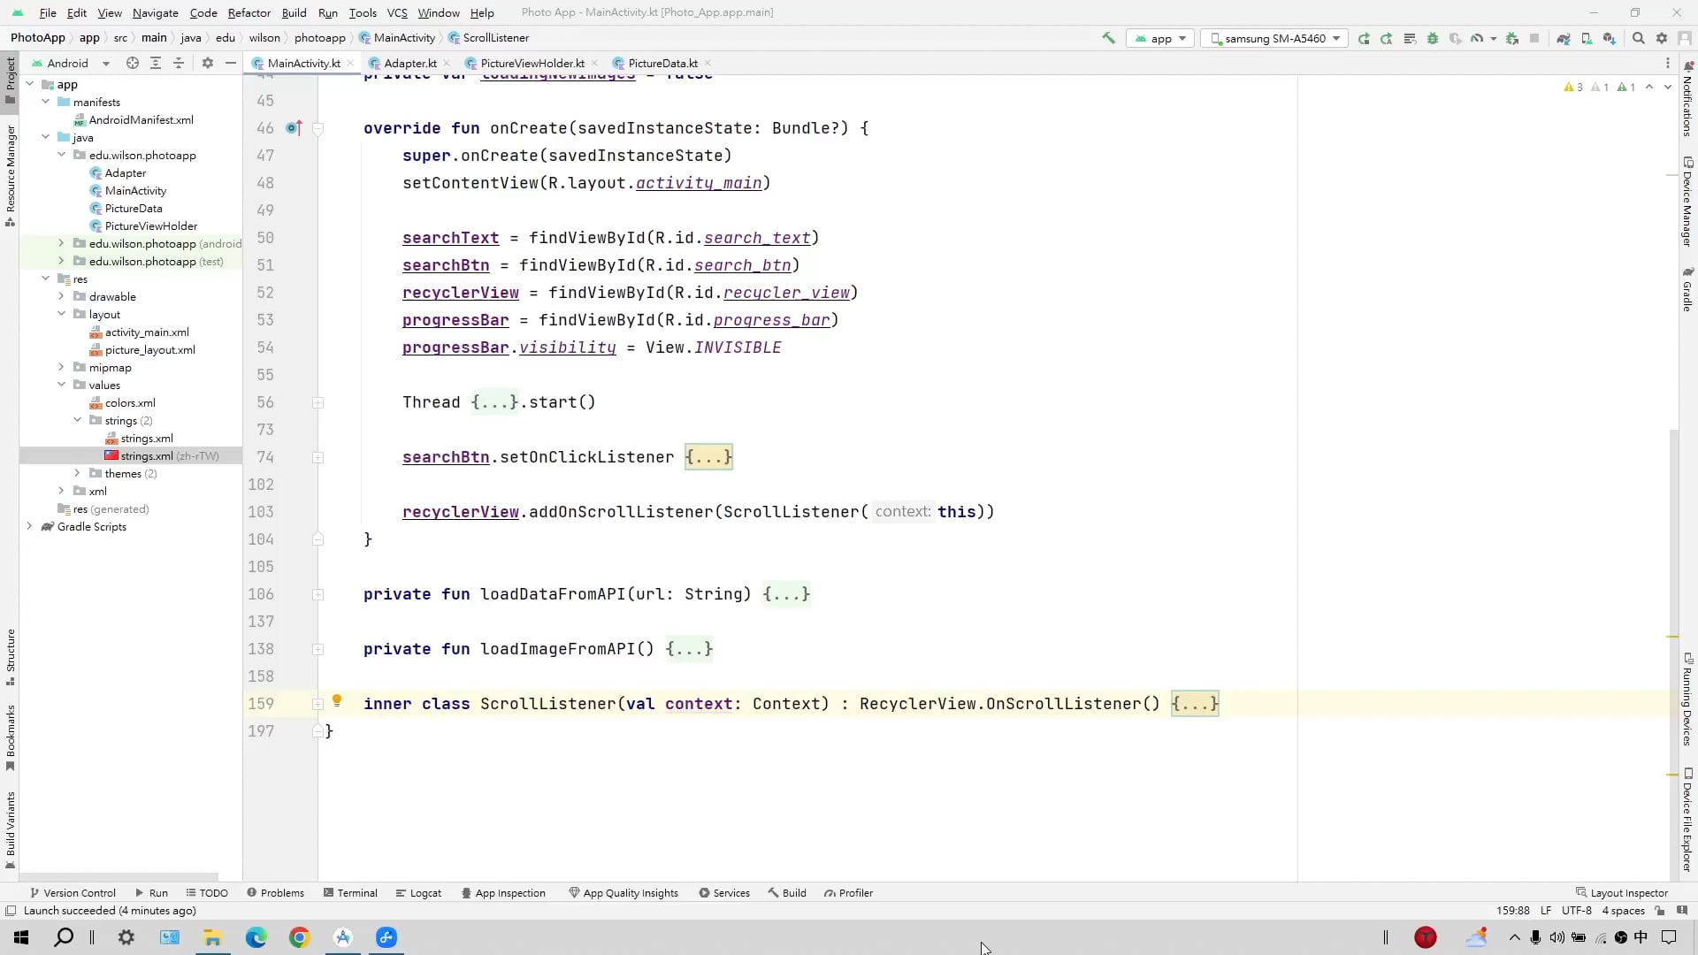This screenshot has height=955, width=1698.
Task: Open IDE settings gear in toolbar
Action: (x=1662, y=38)
